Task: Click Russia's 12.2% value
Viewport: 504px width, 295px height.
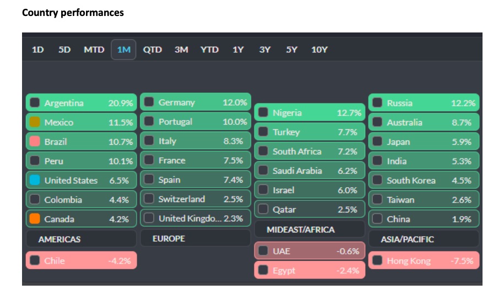Action: click(x=463, y=103)
